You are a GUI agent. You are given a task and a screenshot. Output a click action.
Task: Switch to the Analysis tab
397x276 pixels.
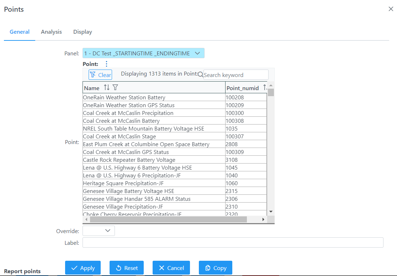point(51,32)
